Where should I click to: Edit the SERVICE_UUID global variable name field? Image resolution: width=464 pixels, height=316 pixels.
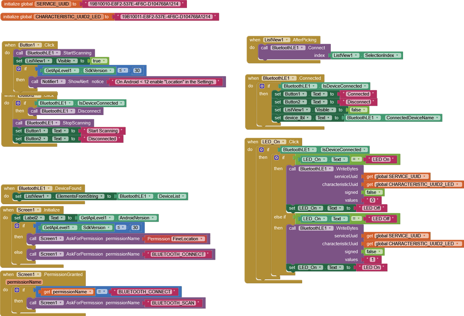(52, 4)
